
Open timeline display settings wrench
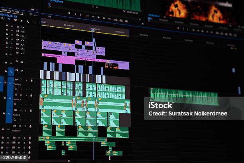coord(28,22)
